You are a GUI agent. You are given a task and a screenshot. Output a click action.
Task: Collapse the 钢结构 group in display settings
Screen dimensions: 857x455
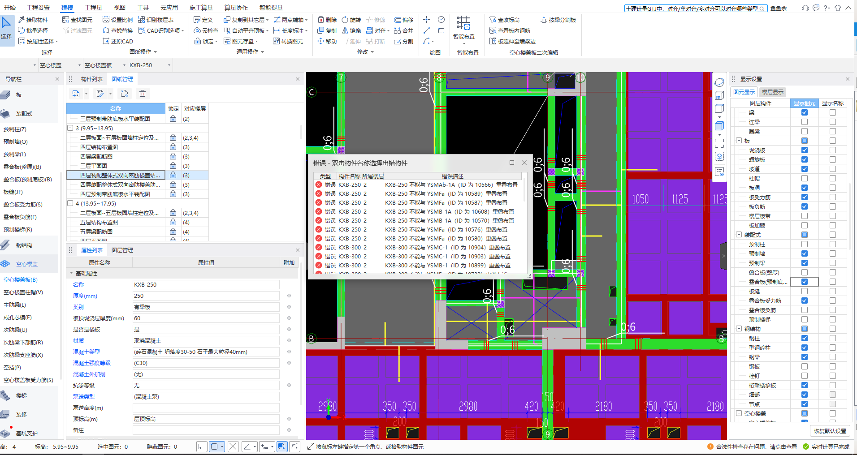coord(739,329)
